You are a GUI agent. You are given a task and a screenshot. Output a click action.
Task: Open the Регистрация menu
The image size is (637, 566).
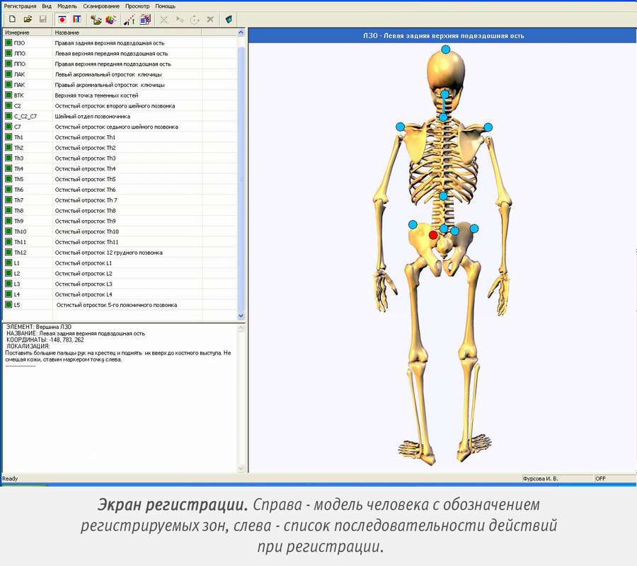tap(20, 6)
